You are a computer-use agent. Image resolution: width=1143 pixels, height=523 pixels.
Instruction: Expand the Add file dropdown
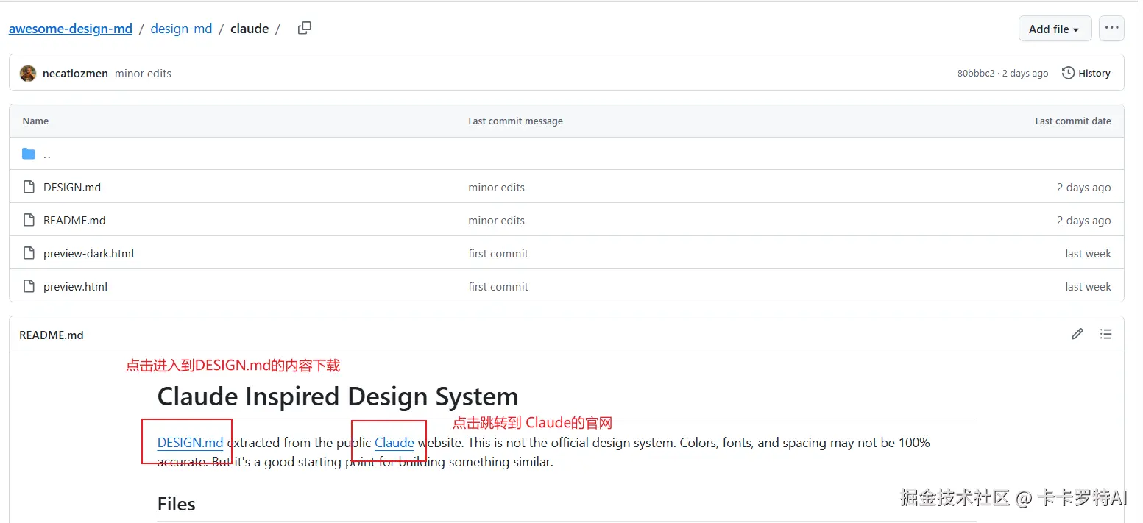pos(1055,29)
